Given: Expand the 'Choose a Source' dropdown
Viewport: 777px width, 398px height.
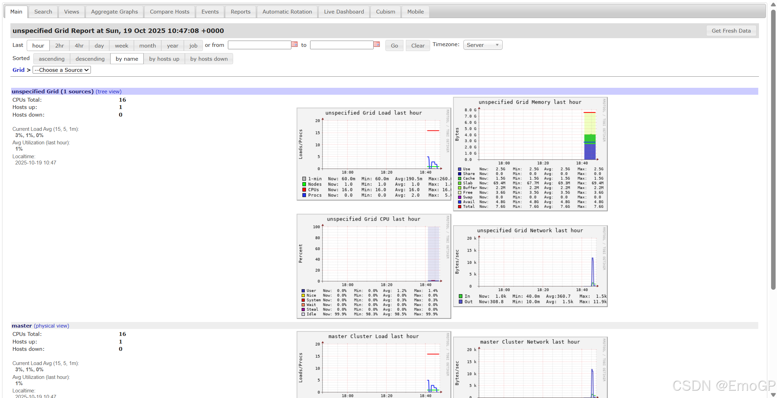Looking at the screenshot, I should point(62,70).
